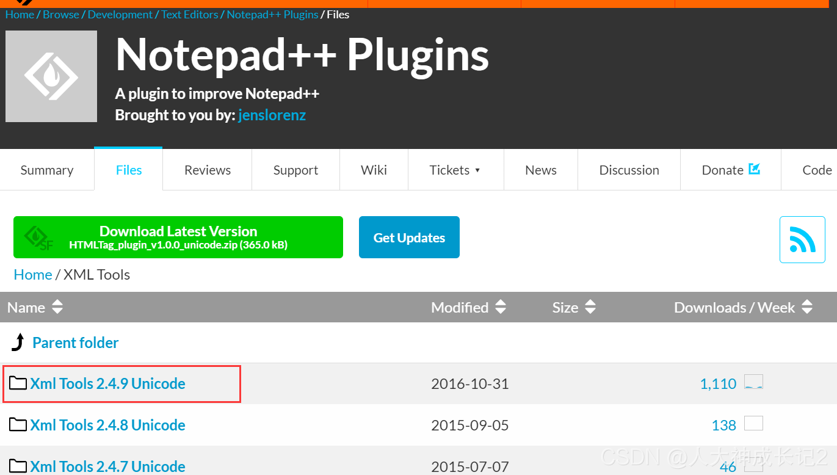The height and width of the screenshot is (475, 837).
Task: Go to the Support tab
Action: [x=295, y=170]
